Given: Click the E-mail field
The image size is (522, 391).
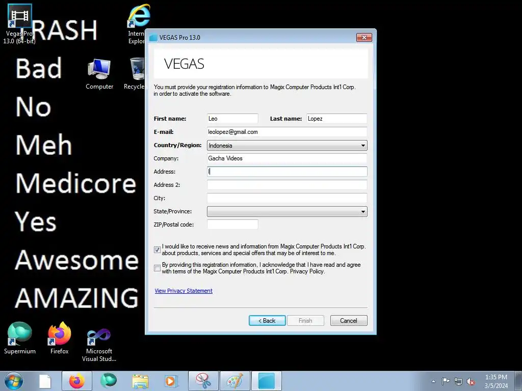Looking at the screenshot, I should [287, 132].
